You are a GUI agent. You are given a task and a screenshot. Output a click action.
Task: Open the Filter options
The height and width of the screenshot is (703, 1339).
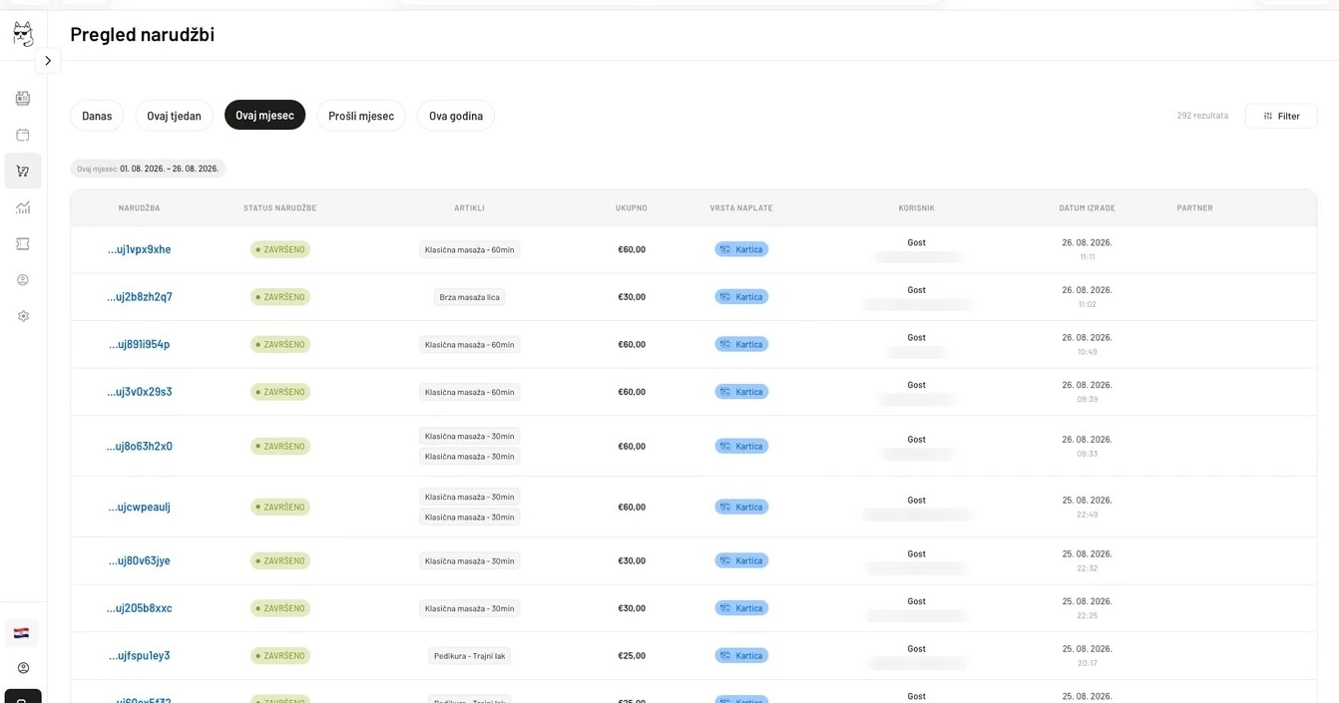pyautogui.click(x=1281, y=116)
